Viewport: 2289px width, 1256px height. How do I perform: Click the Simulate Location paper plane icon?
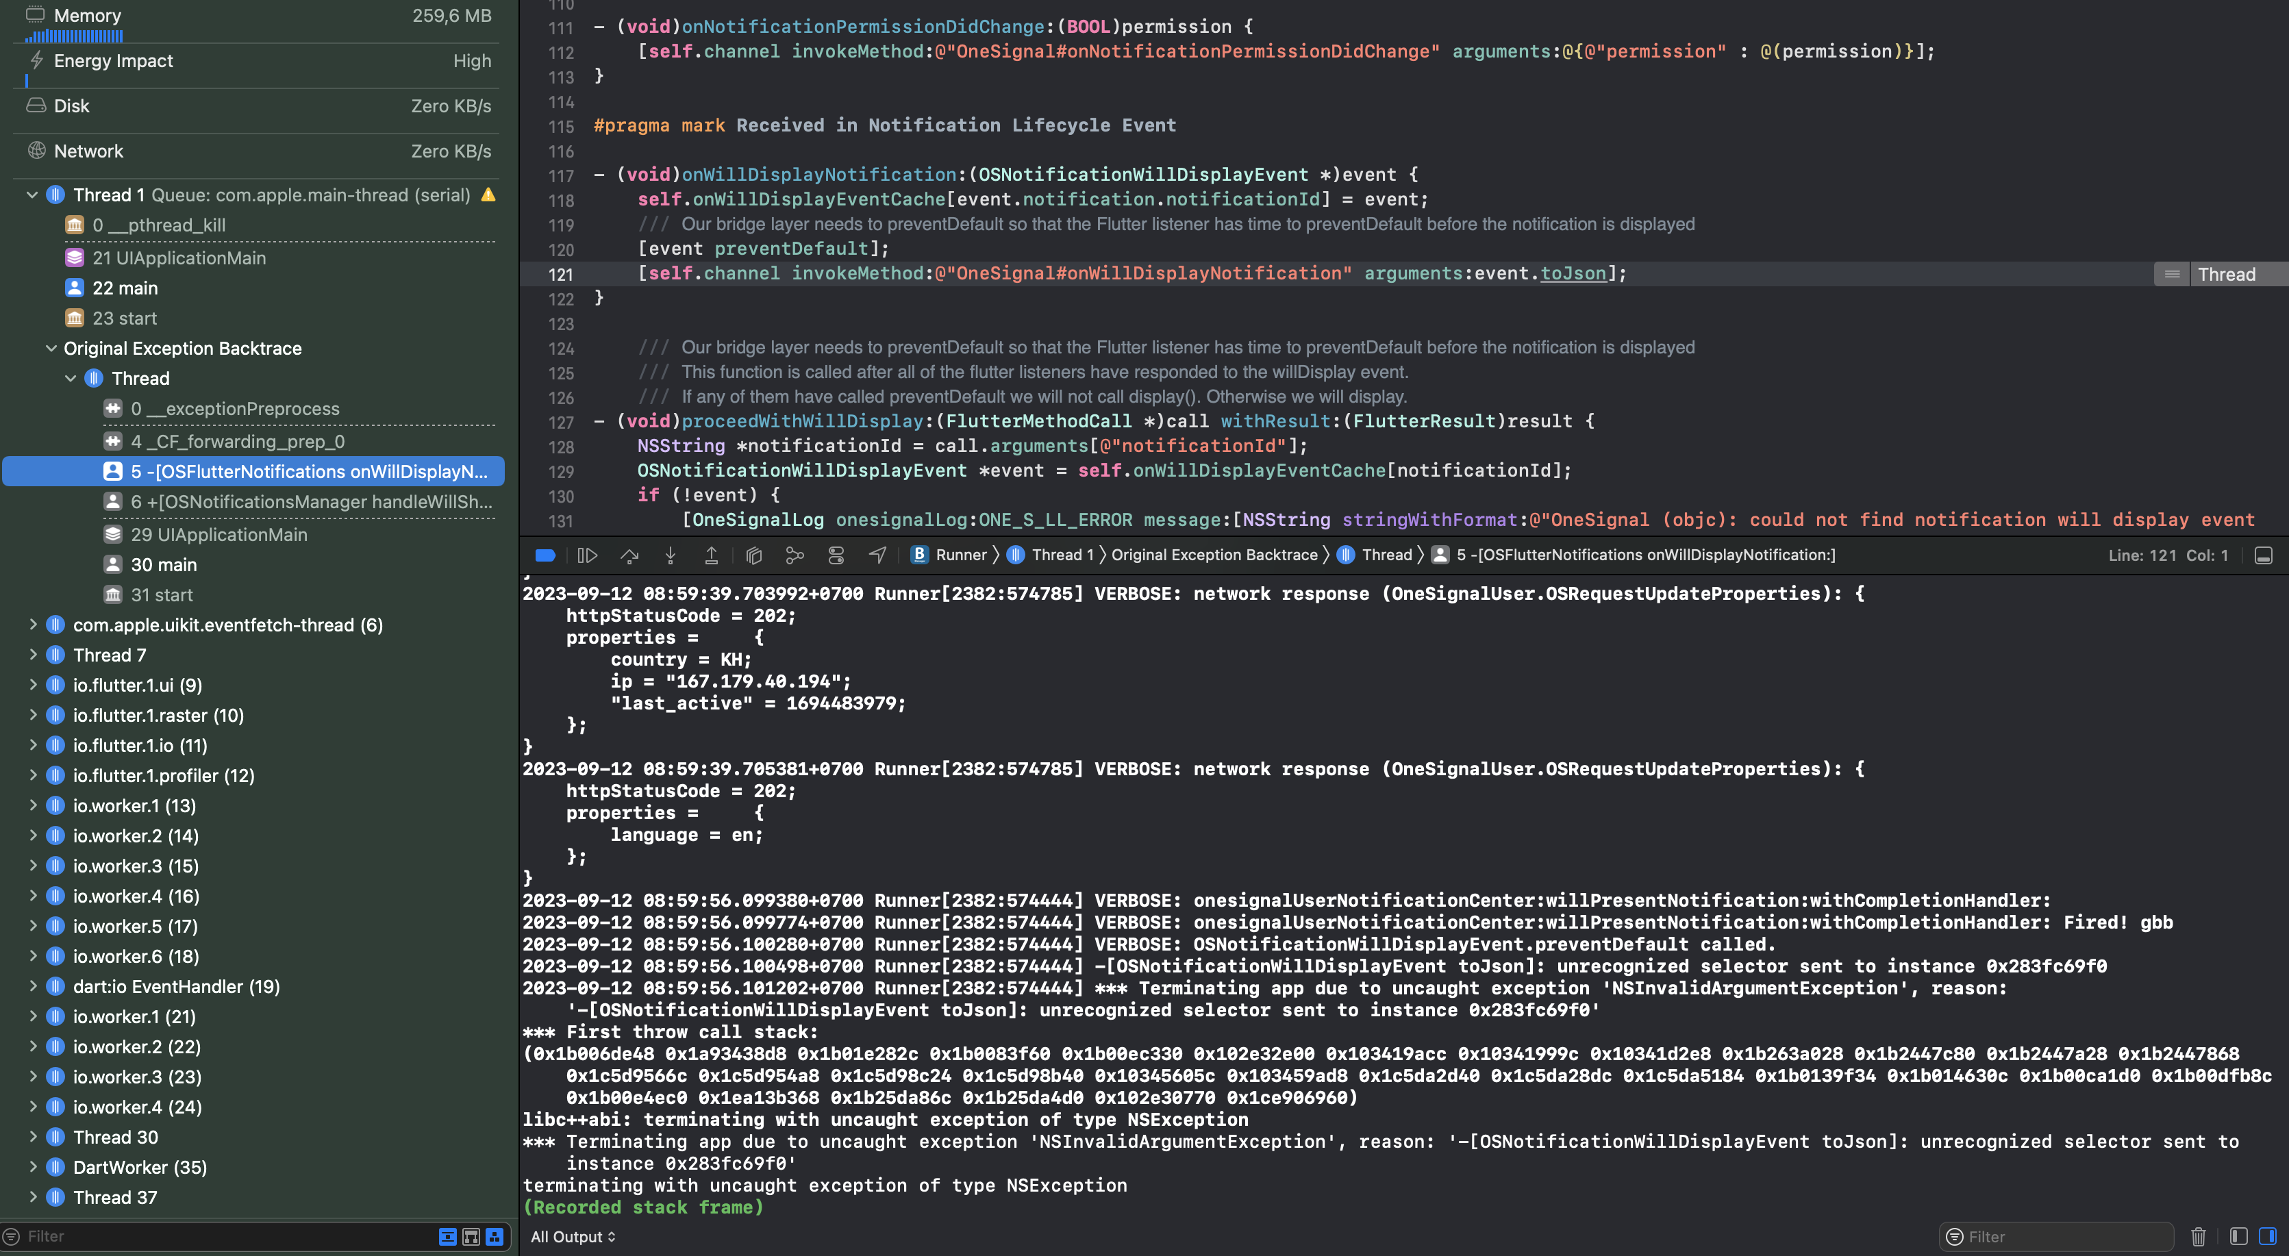[x=878, y=554]
